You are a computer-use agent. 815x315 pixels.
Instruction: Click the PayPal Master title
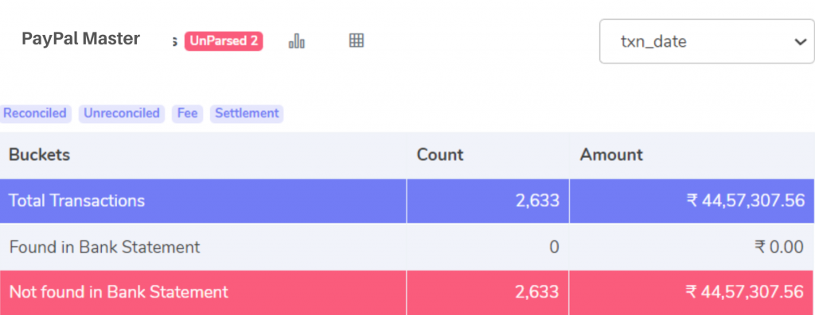pos(81,39)
